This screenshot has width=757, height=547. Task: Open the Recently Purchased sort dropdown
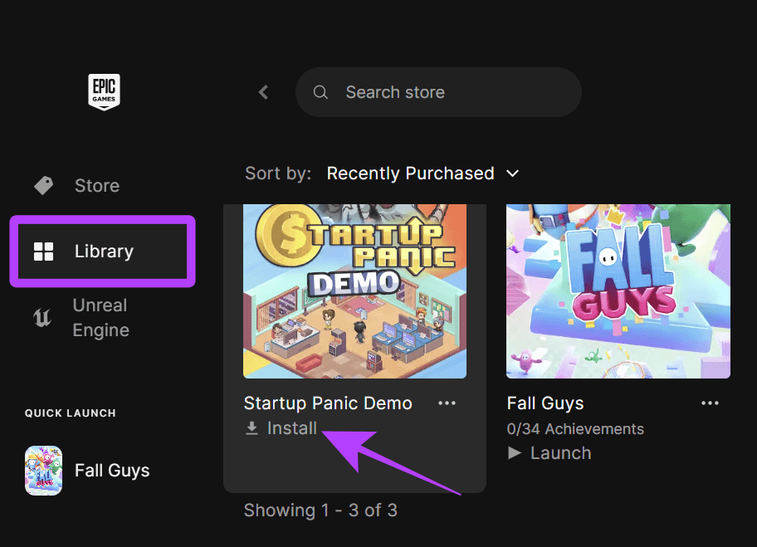pyautogui.click(x=422, y=173)
